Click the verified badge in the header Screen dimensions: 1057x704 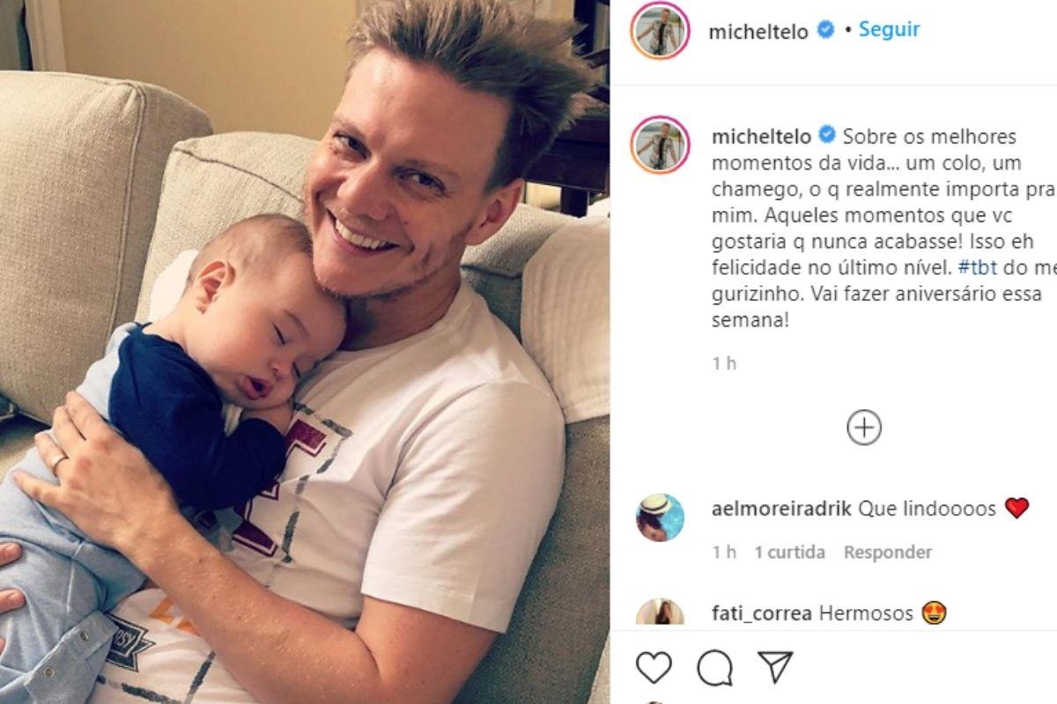point(825,30)
